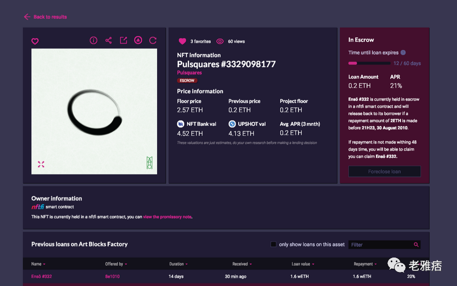This screenshot has height=286, width=457.
Task: Click the Previous price 0.2 ETH value
Action: (x=240, y=110)
